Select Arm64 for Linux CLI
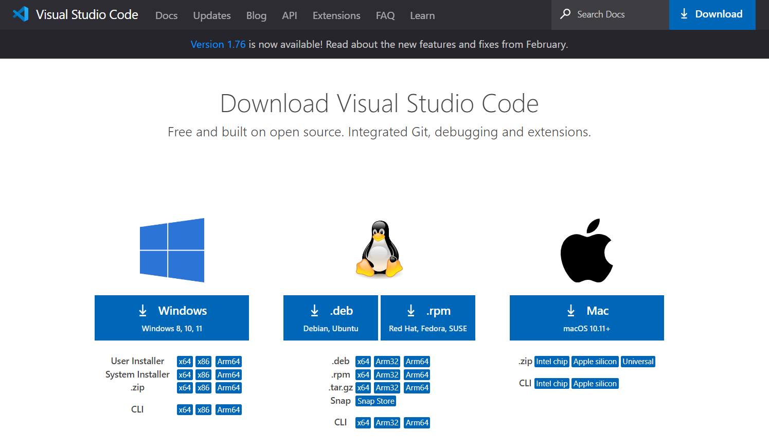 (417, 423)
